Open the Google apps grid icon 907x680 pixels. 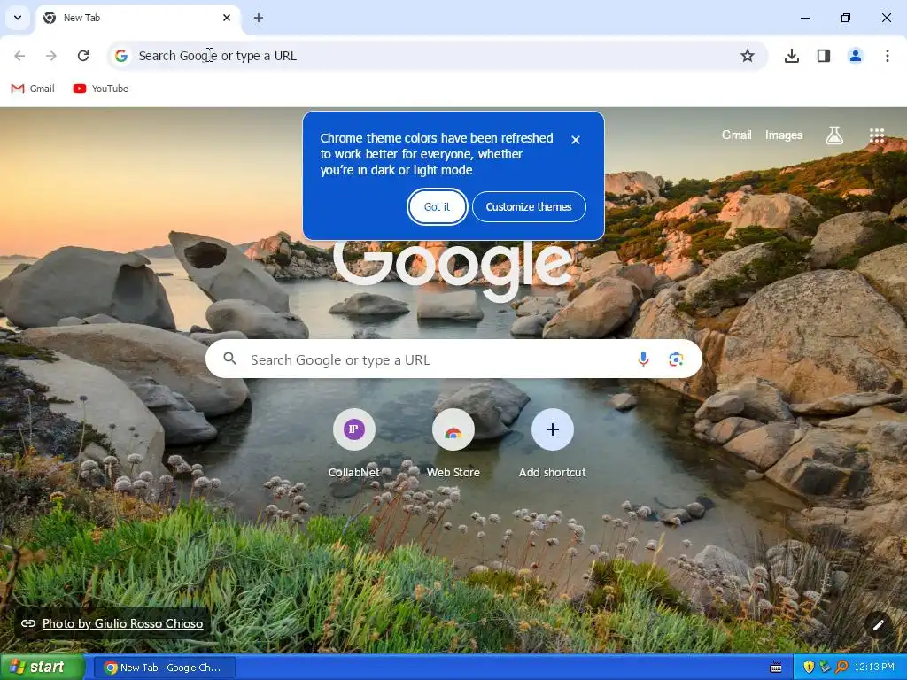click(877, 135)
